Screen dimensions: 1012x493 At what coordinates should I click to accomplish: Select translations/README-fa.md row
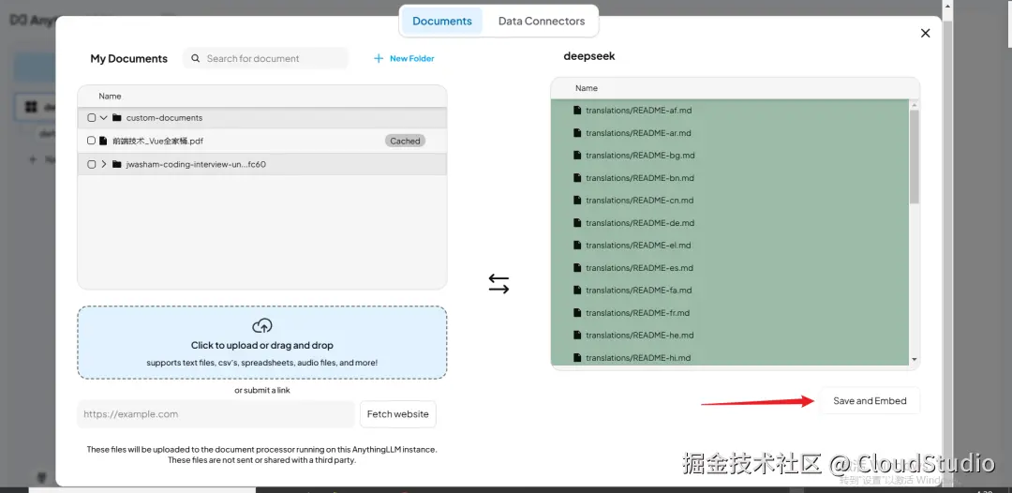(x=730, y=291)
